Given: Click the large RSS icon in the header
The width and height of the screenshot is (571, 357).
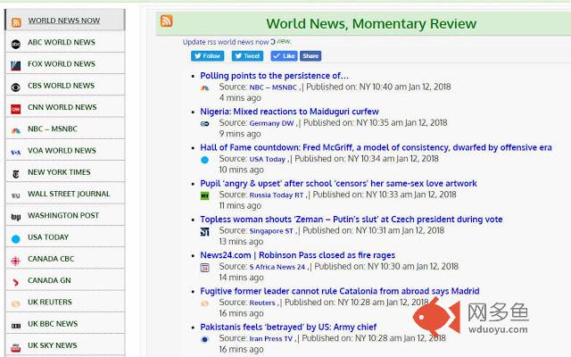Looking at the screenshot, I should [x=167, y=21].
